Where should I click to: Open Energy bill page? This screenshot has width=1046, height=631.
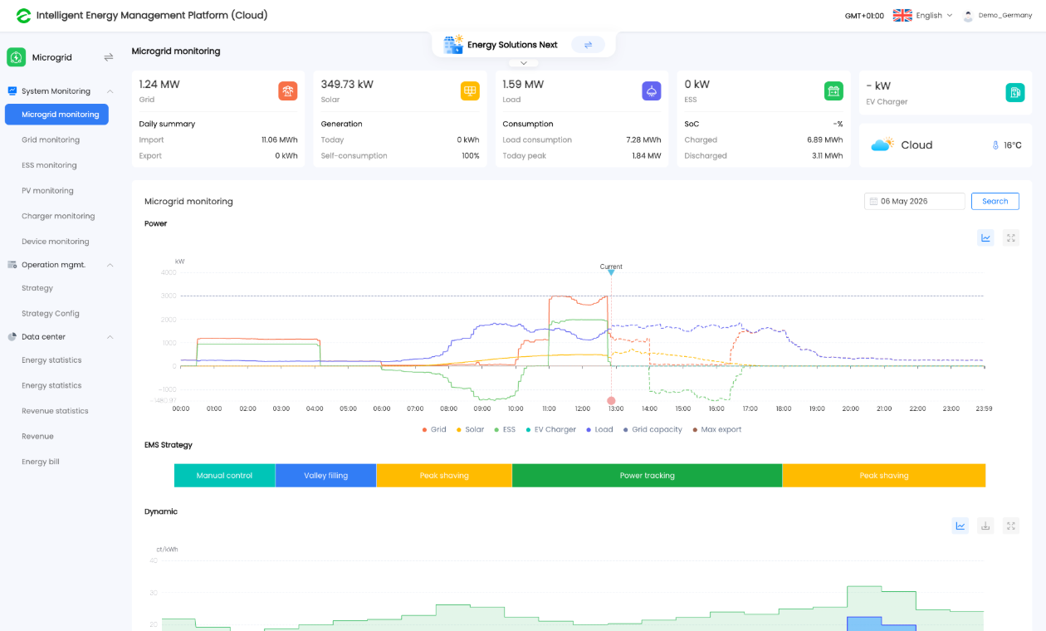click(x=41, y=462)
